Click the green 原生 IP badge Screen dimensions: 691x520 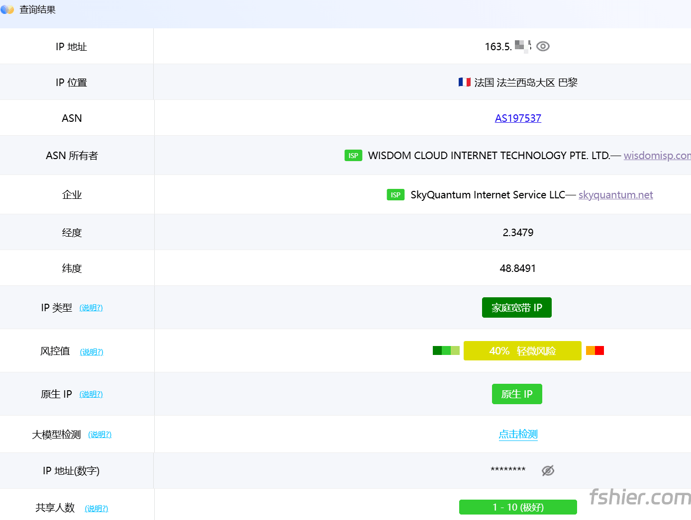517,394
